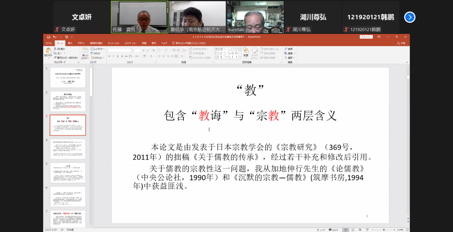
Task: Click the Undo arrow icon
Action: tap(54, 37)
